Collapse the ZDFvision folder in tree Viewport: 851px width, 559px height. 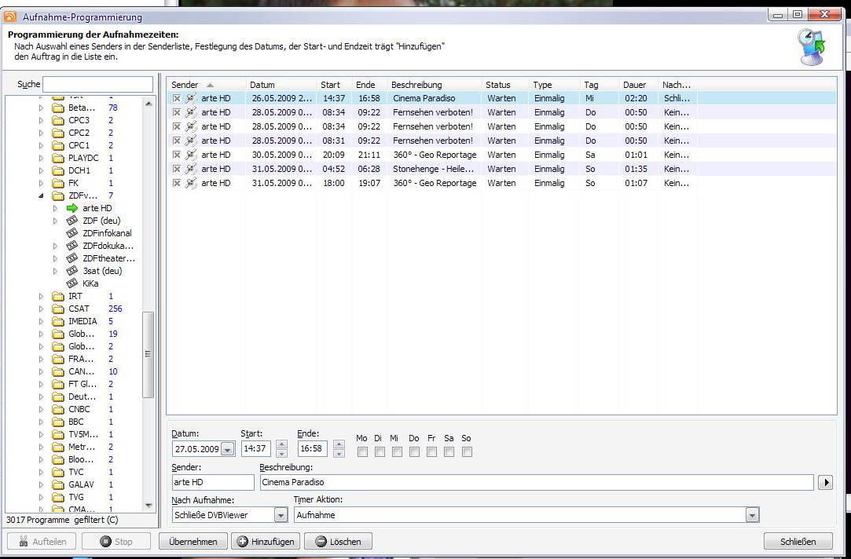point(42,195)
